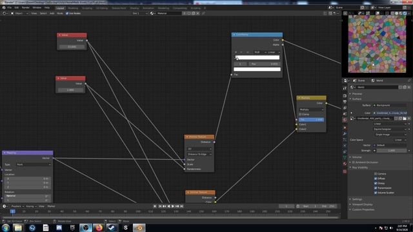Click the Strength field in World panel

click(x=392, y=150)
